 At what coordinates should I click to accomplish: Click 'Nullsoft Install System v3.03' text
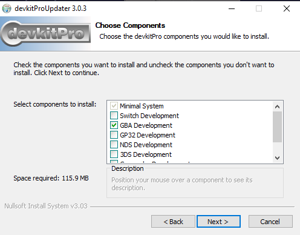point(46,206)
